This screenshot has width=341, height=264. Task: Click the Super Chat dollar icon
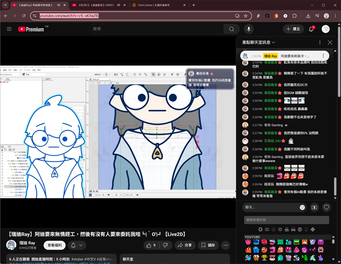(315, 207)
